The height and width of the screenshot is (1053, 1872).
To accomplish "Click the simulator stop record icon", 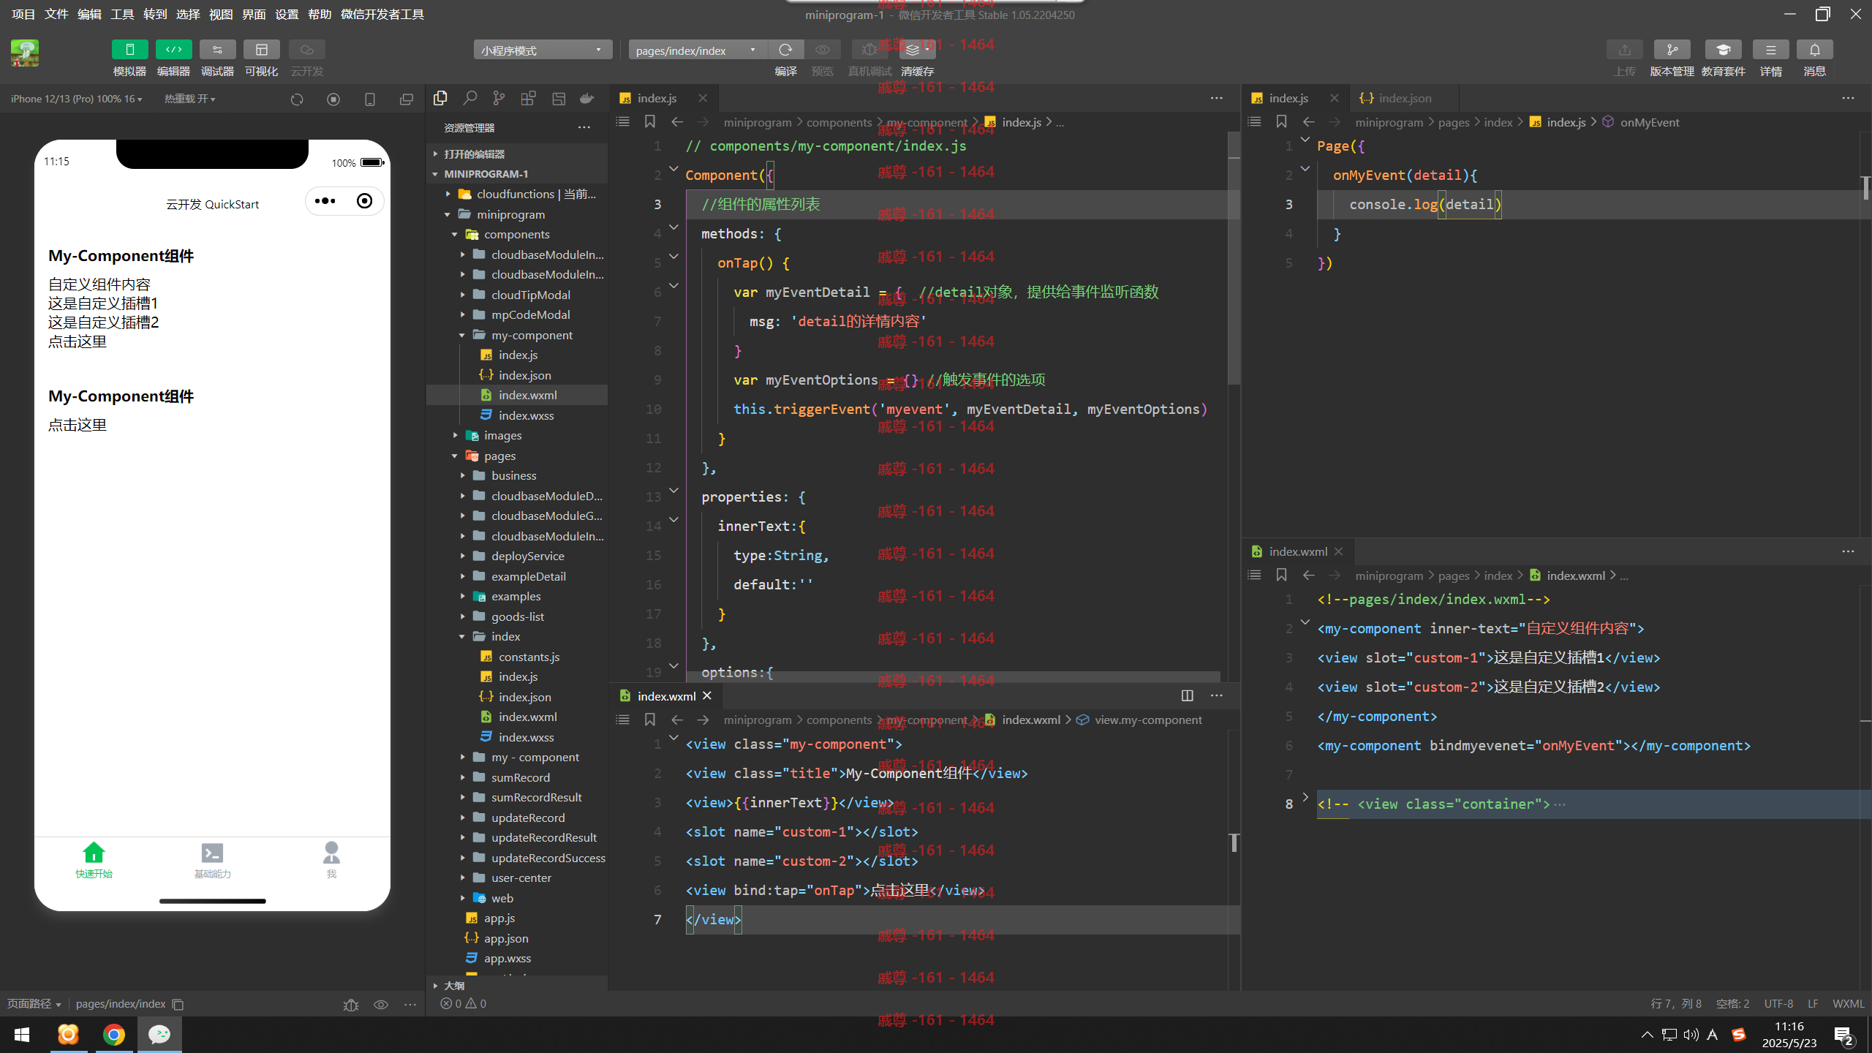I will pos(333,99).
